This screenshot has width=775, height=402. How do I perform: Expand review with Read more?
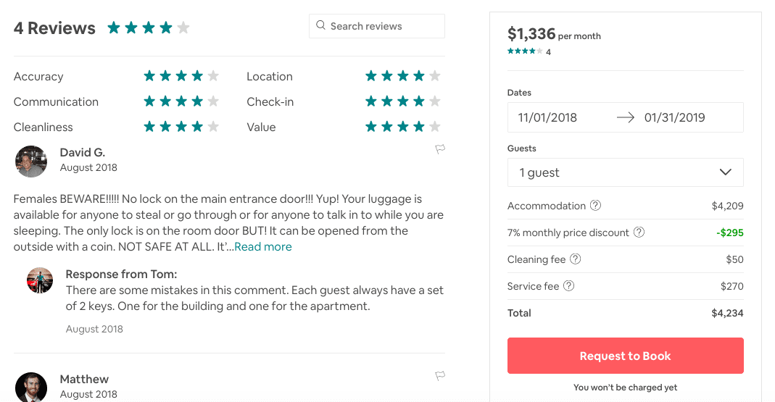tap(263, 246)
